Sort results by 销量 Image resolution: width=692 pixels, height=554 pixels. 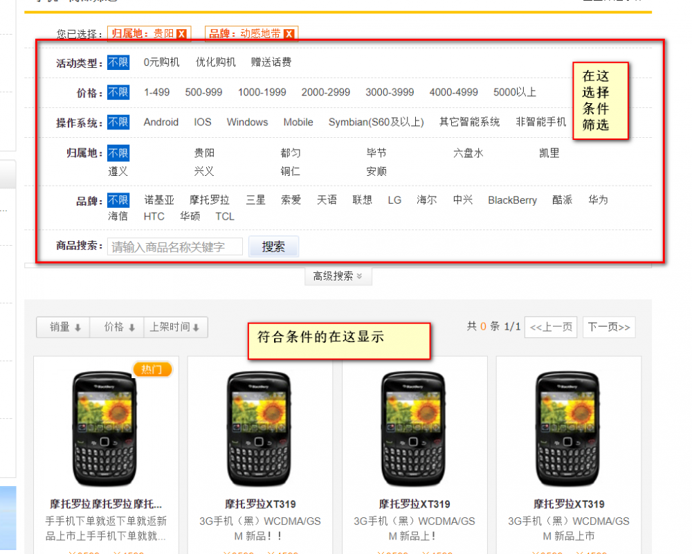click(64, 327)
